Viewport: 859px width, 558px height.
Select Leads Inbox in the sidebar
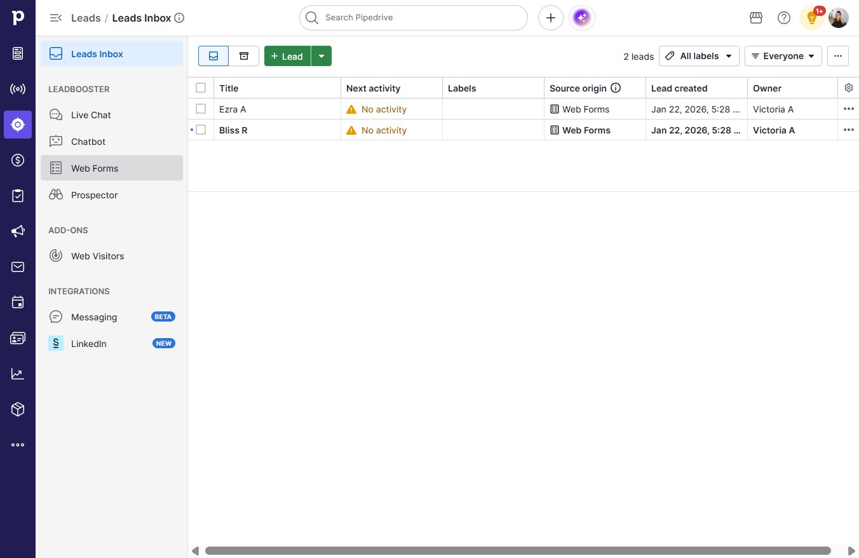coord(112,53)
